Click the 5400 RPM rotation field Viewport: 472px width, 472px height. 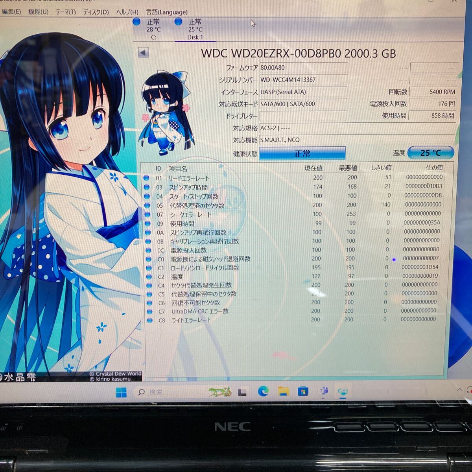tap(432, 92)
